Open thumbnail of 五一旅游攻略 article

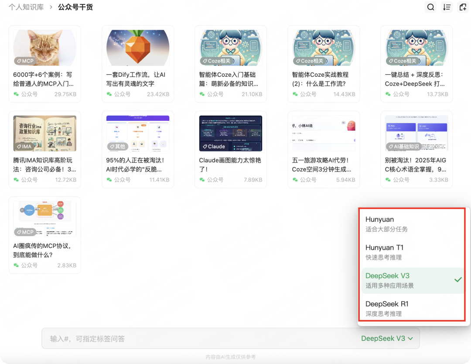coord(324,133)
